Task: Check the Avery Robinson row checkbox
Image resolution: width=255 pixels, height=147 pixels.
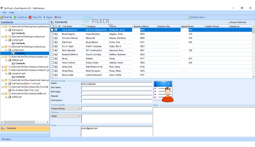Action: [x=52, y=30]
